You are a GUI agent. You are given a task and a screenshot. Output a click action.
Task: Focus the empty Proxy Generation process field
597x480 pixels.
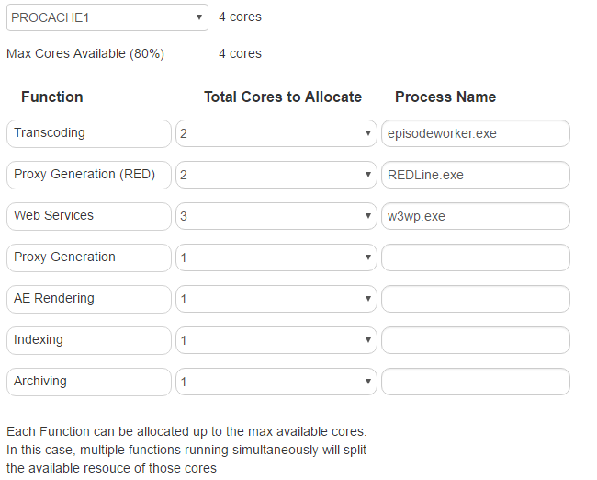point(476,257)
